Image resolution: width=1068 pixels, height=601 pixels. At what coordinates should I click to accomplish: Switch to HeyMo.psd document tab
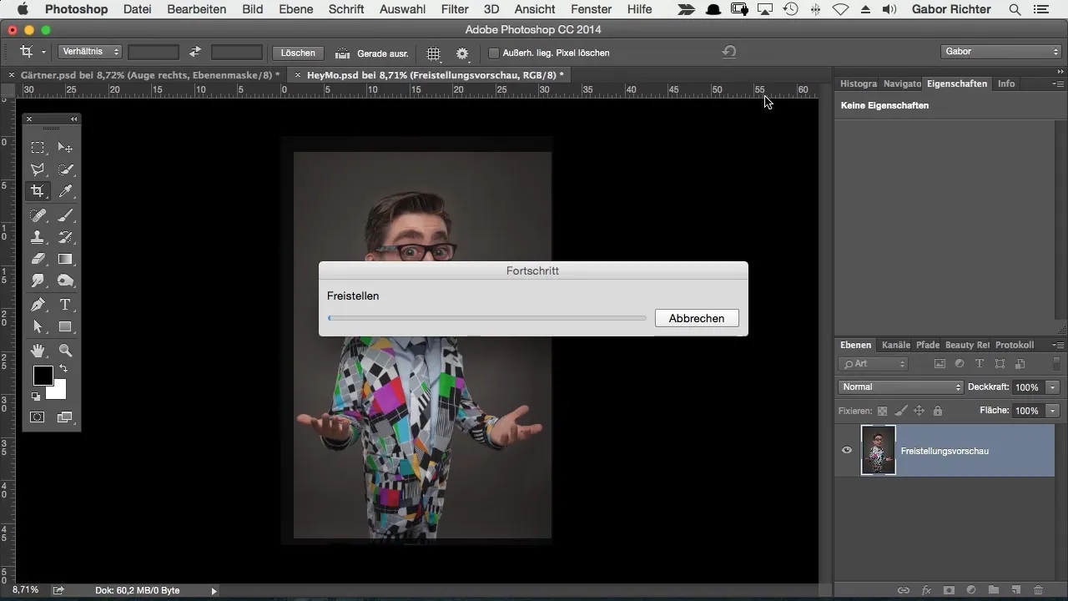(x=434, y=75)
